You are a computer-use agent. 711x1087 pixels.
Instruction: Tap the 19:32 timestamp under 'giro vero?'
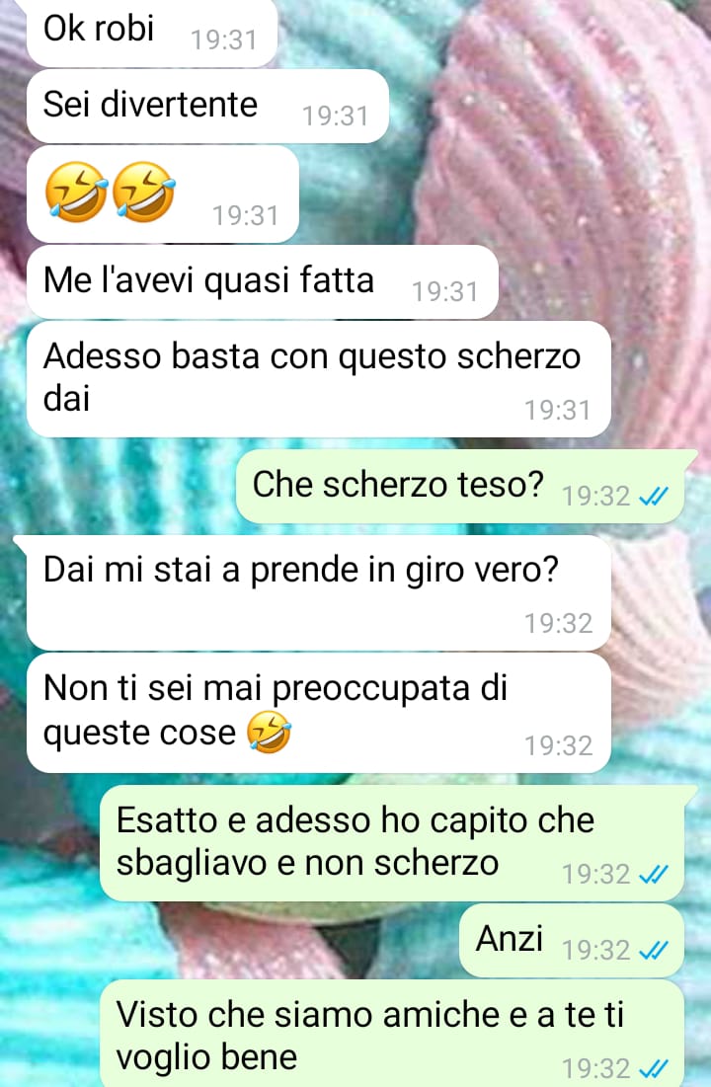click(558, 623)
